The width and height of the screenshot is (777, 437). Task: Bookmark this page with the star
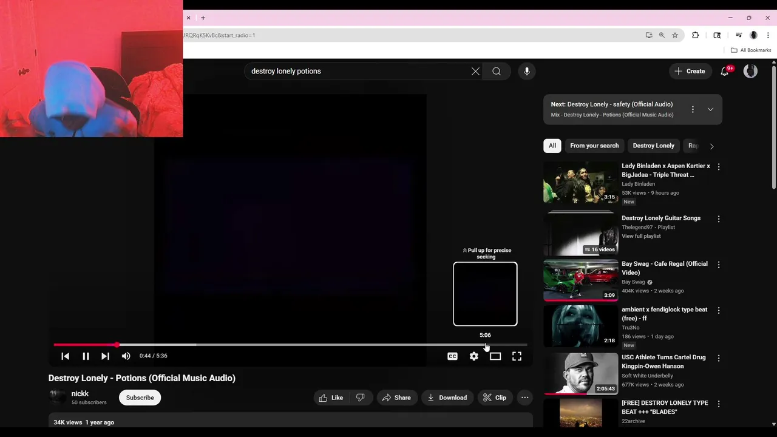pyautogui.click(x=675, y=35)
